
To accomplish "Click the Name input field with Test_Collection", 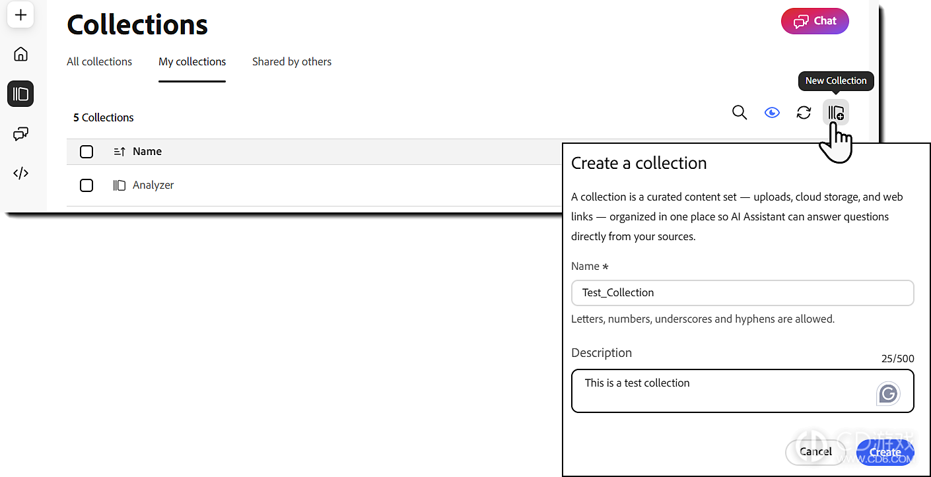I will pyautogui.click(x=742, y=293).
